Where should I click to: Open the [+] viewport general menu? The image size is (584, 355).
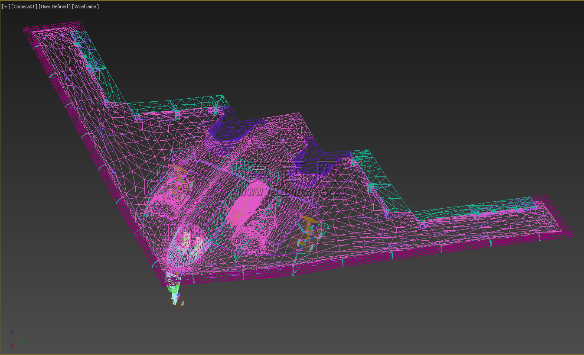point(6,6)
